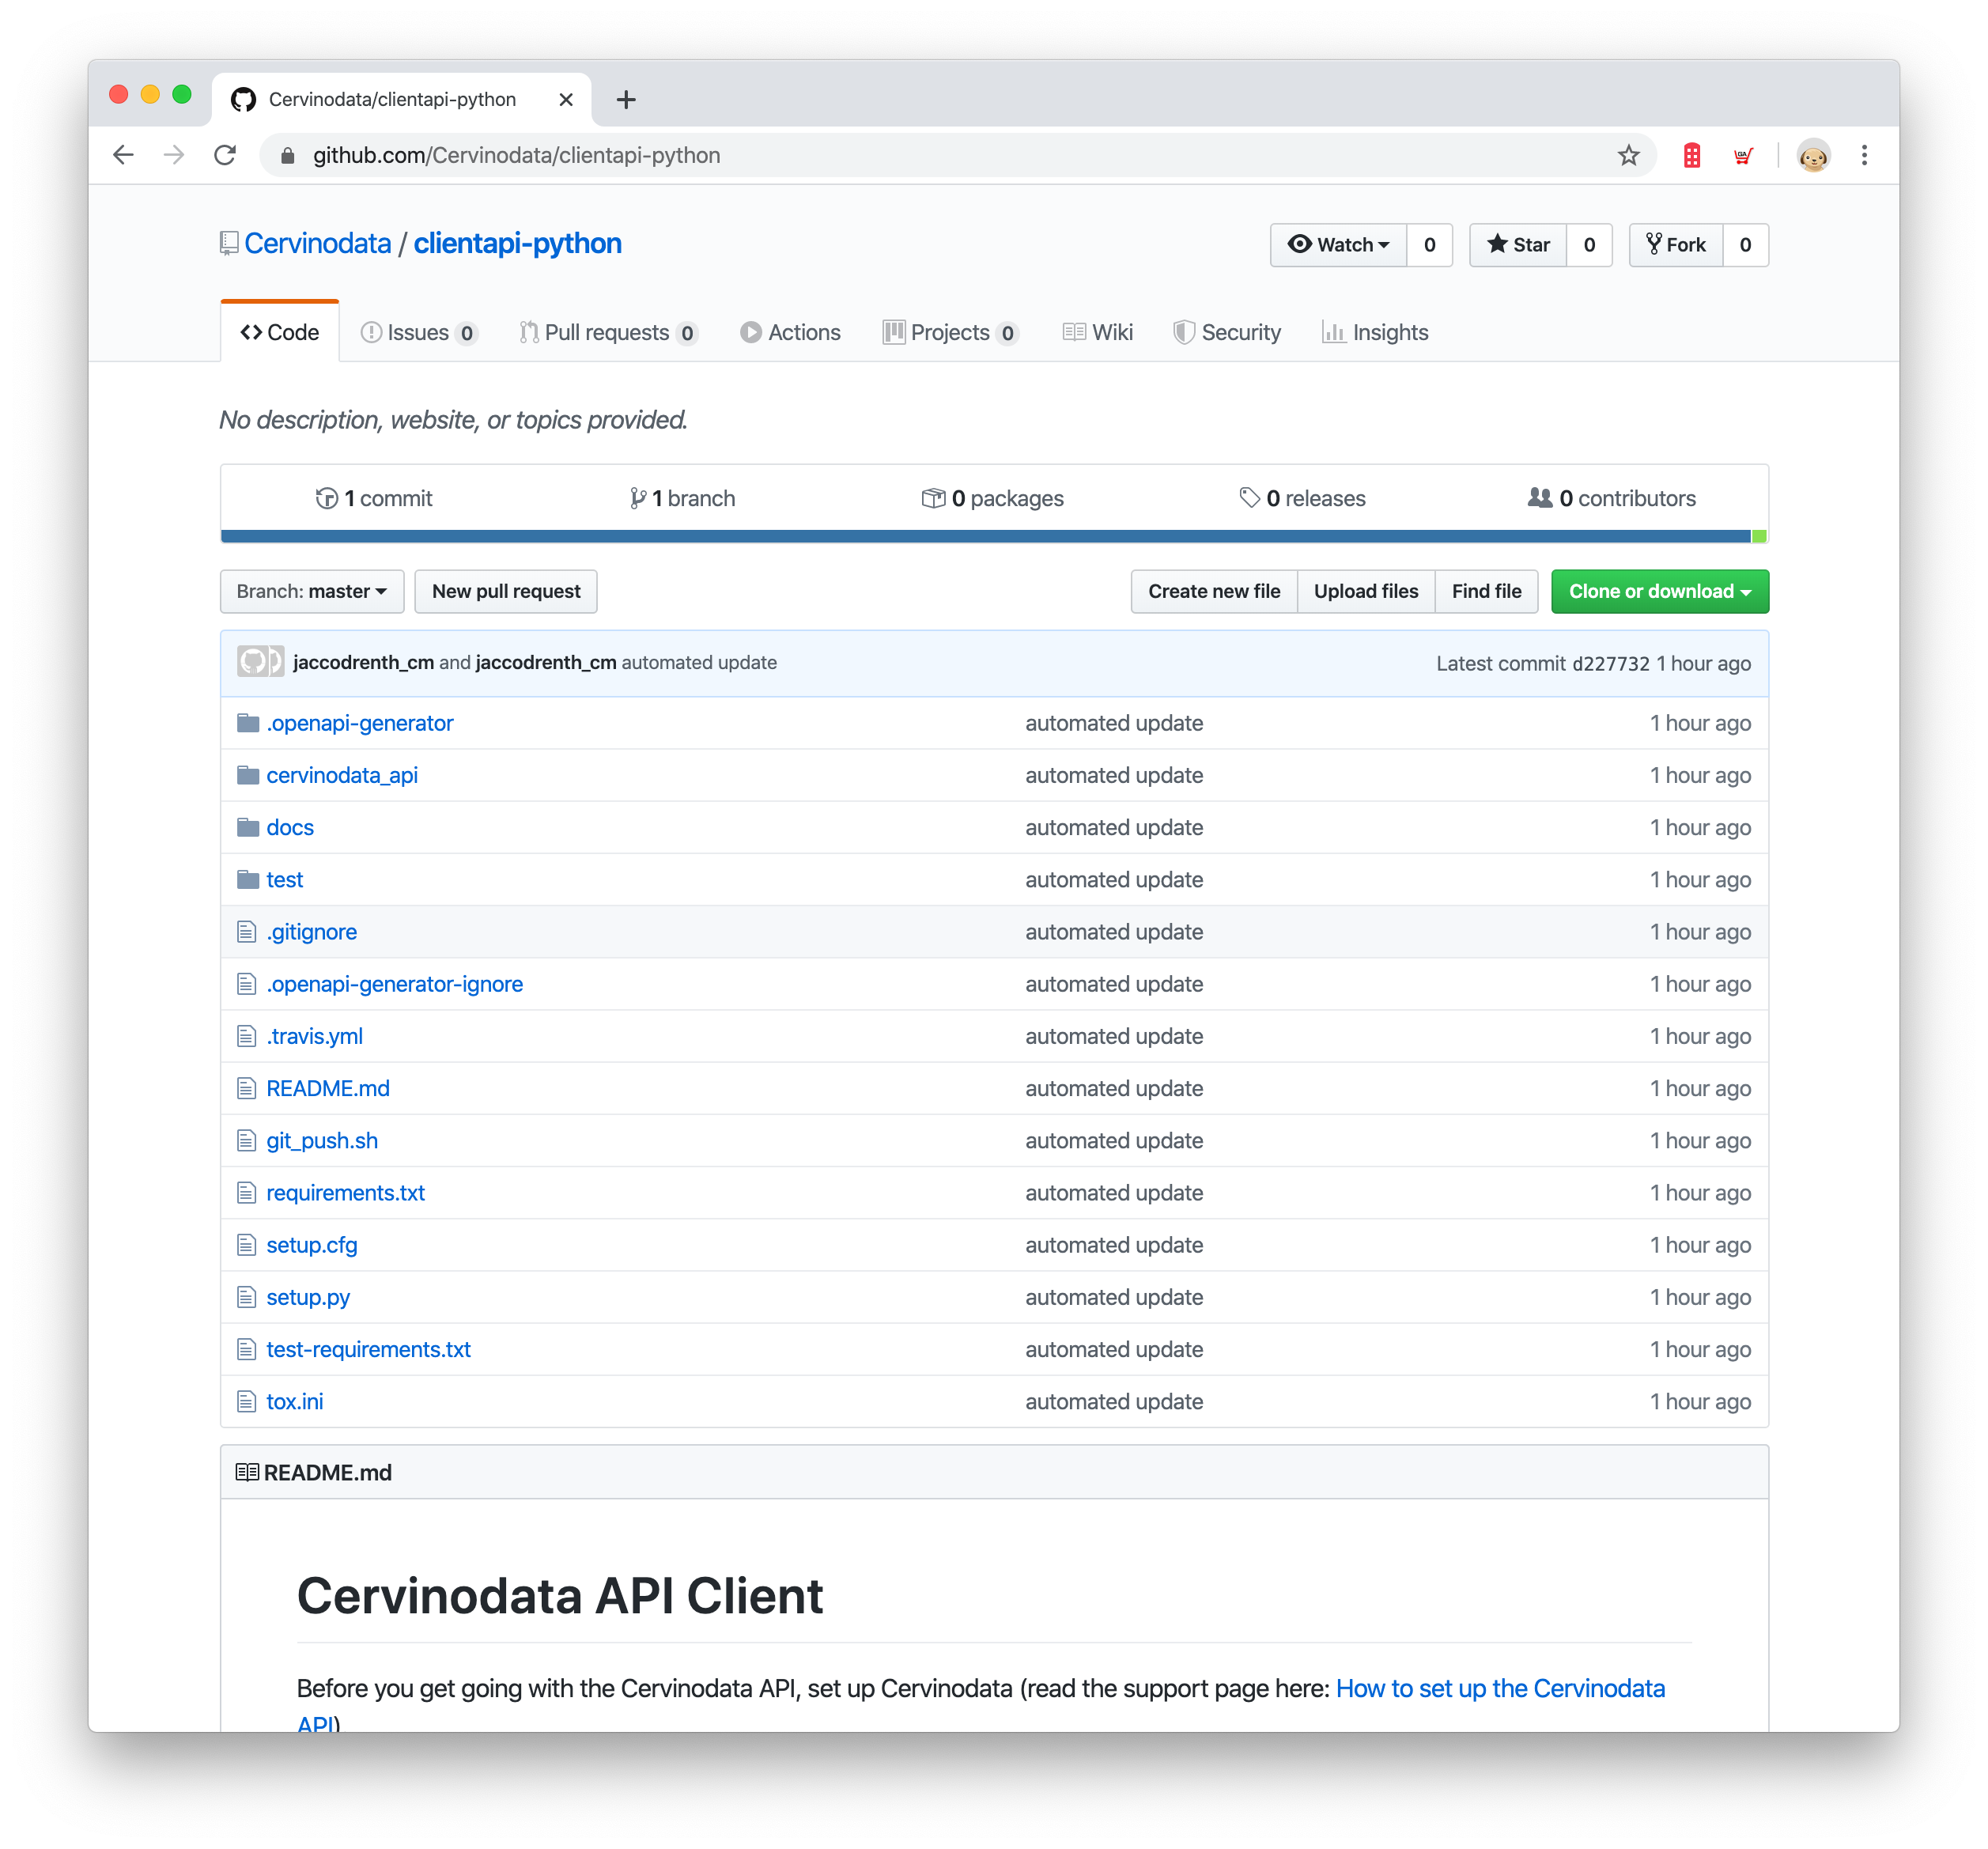This screenshot has height=1849, width=1988.
Task: Click the setup.cfg file icon
Action: (246, 1245)
